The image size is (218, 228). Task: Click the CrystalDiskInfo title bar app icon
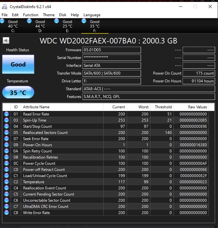point(5,6)
